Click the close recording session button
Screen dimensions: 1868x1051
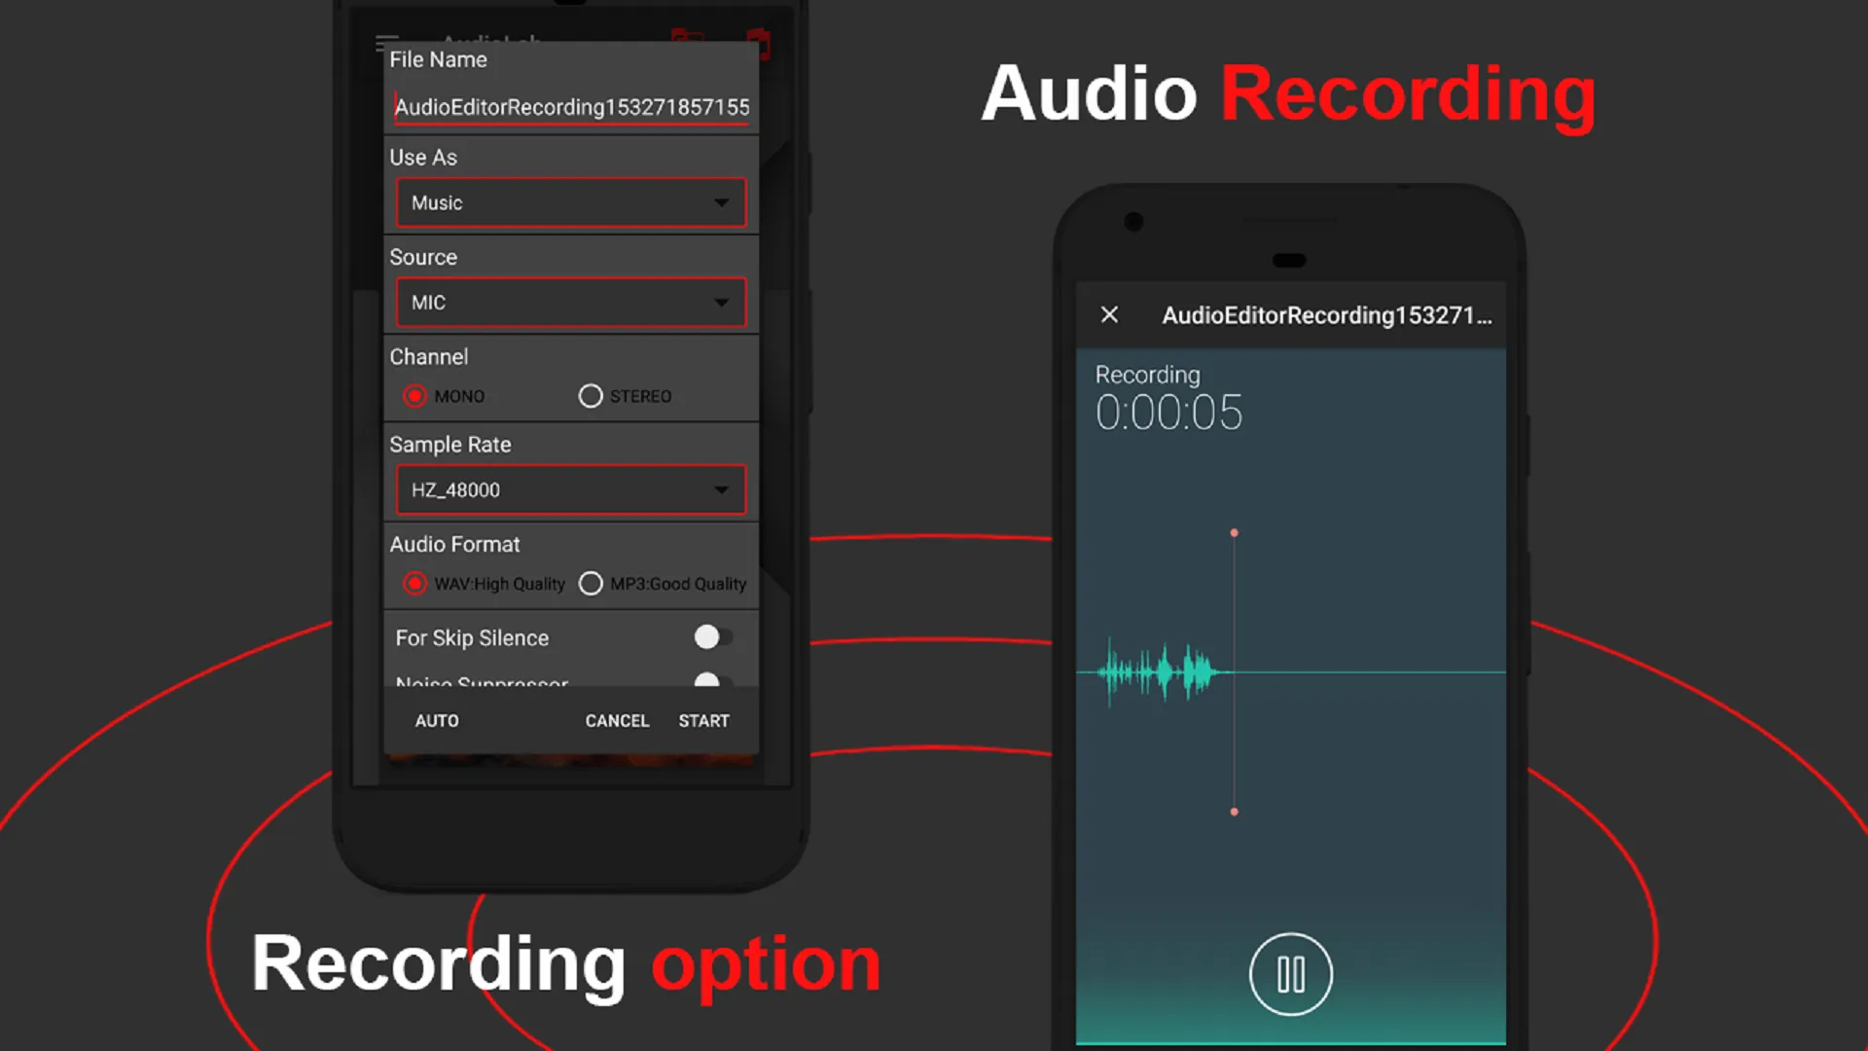click(1106, 314)
